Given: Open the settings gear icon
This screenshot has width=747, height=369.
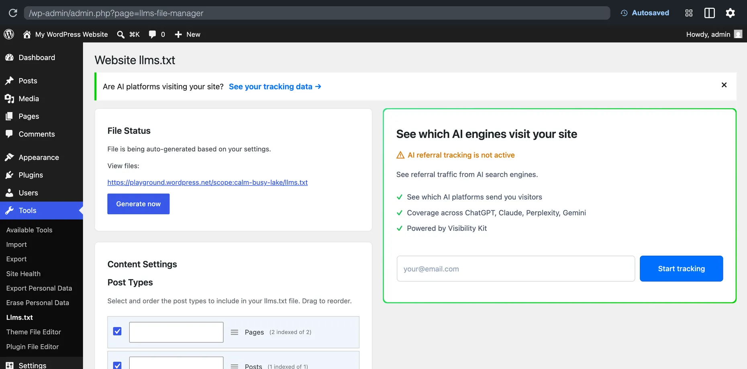Looking at the screenshot, I should click(730, 13).
